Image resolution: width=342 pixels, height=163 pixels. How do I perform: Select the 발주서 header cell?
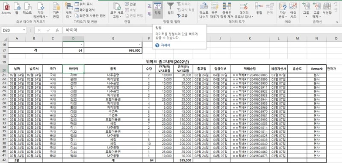click(34, 69)
